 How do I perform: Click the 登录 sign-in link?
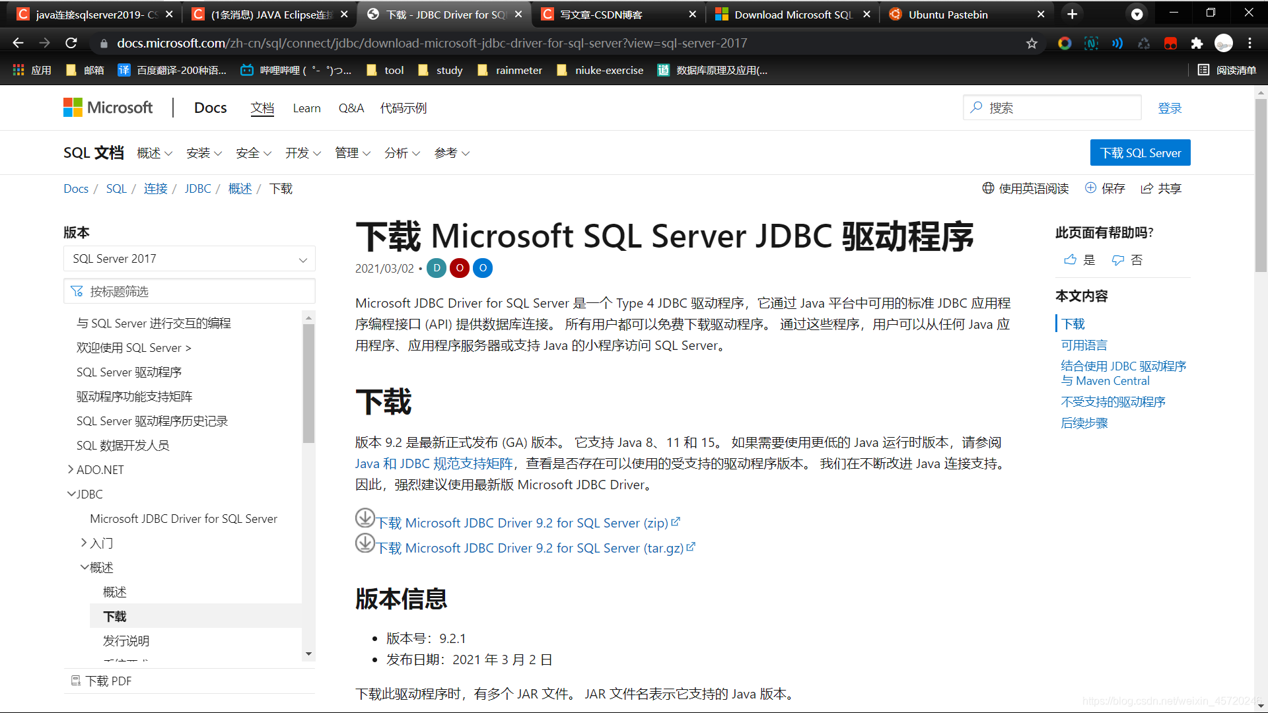1170,108
